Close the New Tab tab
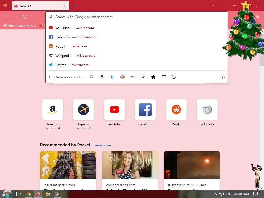The width and height of the screenshot is (264, 198). point(65,6)
